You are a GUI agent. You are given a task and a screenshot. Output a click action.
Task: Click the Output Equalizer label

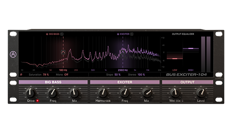click(183, 34)
